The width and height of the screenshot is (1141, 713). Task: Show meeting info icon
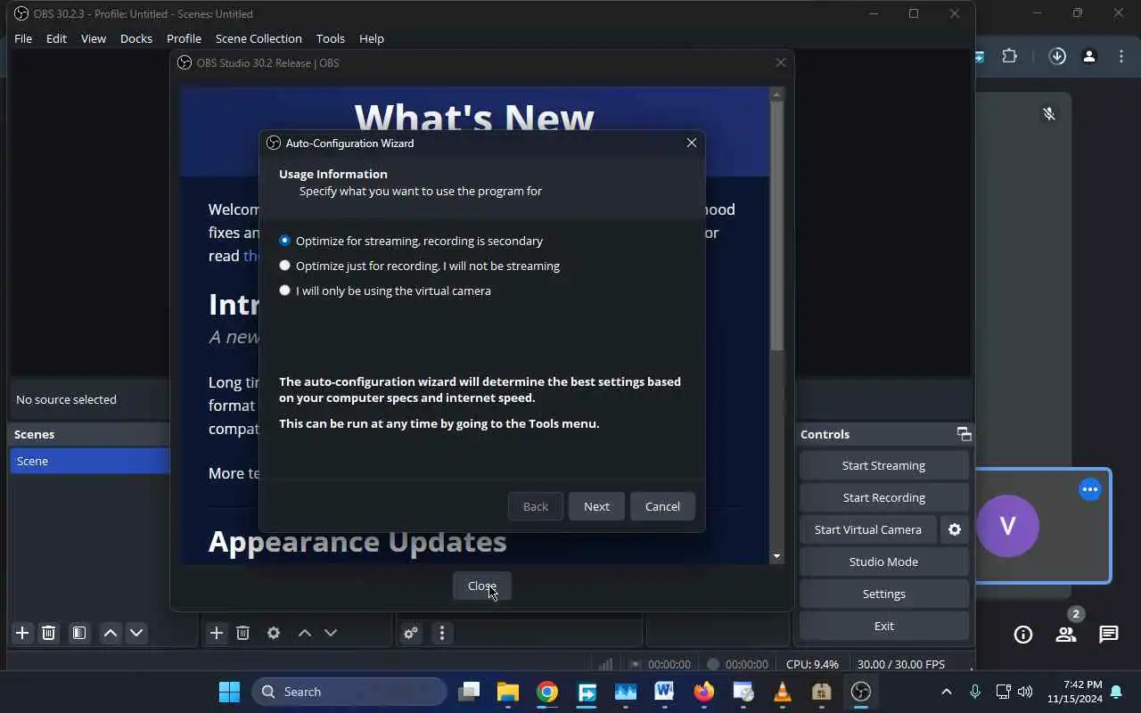[x=1023, y=635]
